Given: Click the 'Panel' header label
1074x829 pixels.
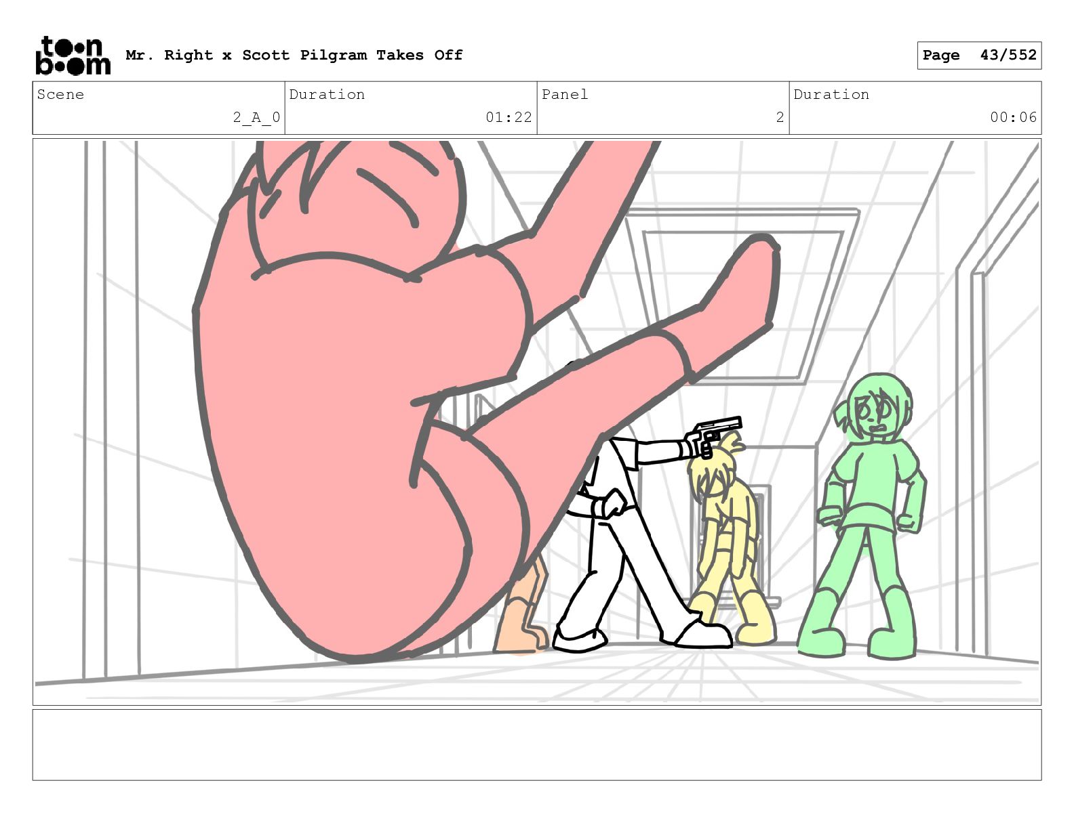Looking at the screenshot, I should (x=565, y=94).
